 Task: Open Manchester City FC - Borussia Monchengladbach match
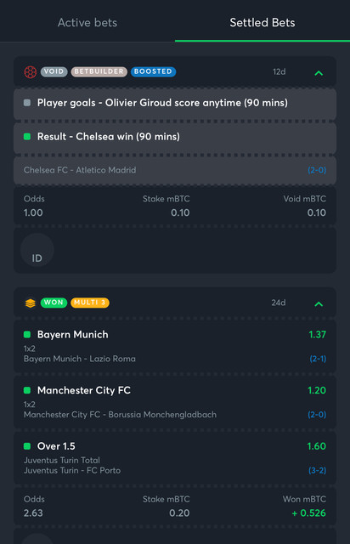120,415
